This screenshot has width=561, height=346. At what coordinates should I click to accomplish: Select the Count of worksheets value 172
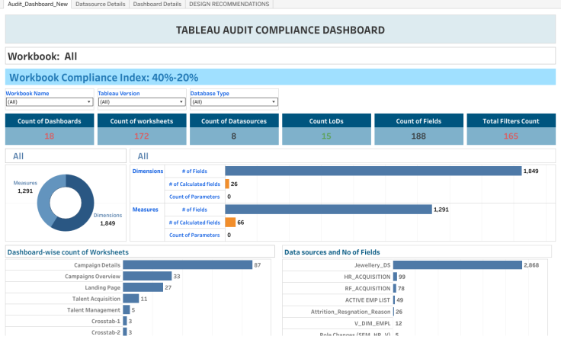(x=142, y=136)
